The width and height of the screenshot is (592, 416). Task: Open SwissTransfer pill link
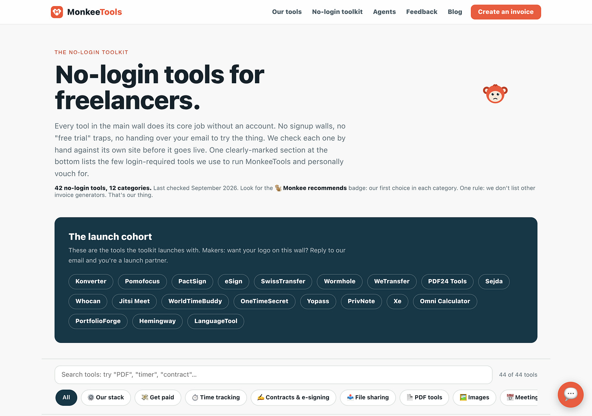(x=283, y=281)
